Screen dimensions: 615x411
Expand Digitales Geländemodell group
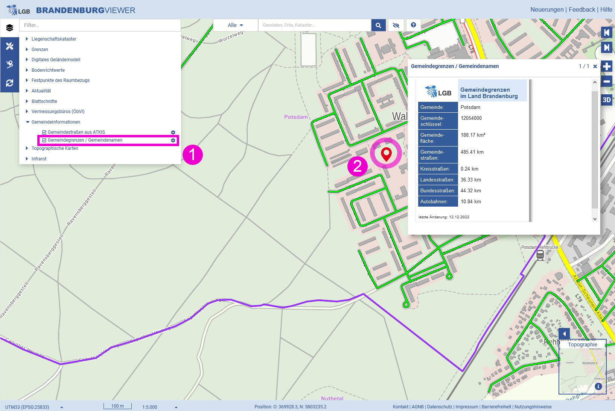(27, 60)
